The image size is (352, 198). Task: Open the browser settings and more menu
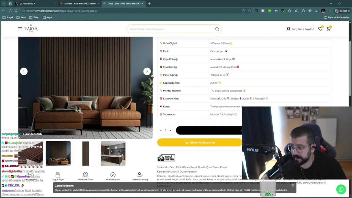click(x=330, y=11)
